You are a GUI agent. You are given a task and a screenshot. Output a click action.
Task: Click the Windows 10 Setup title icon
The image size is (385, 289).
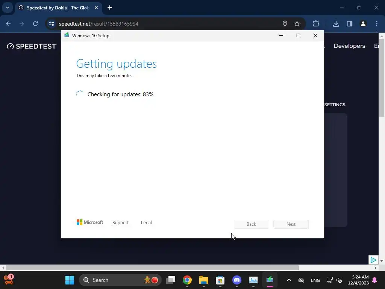point(67,35)
